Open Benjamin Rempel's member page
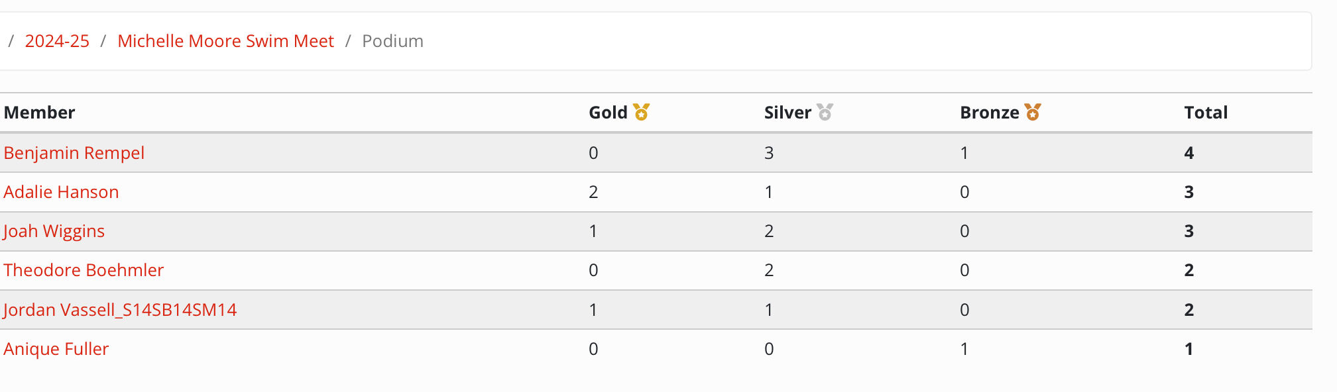 tap(74, 153)
